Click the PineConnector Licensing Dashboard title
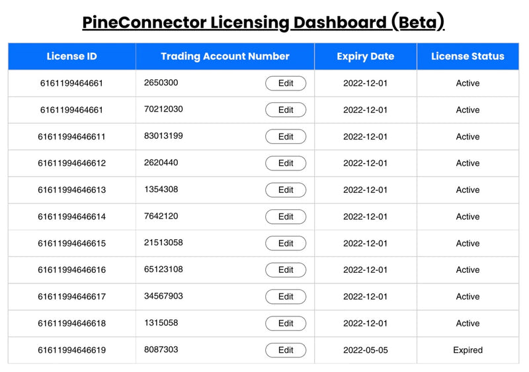529x372 pixels. point(263,22)
